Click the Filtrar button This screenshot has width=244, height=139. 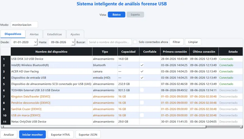pos(176,42)
